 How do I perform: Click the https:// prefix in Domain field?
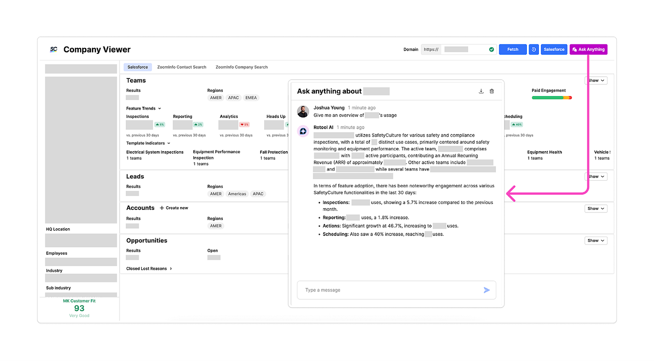click(431, 49)
